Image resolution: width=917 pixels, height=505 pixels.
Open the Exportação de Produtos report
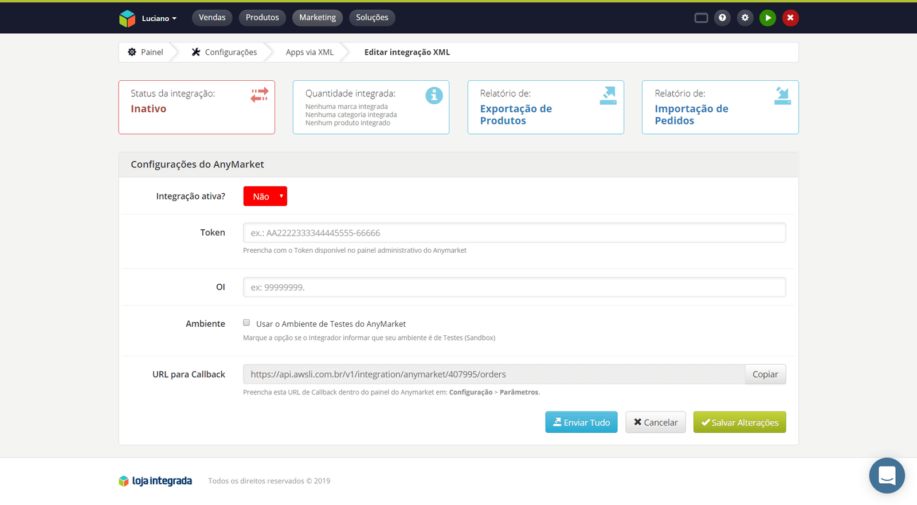coord(516,115)
